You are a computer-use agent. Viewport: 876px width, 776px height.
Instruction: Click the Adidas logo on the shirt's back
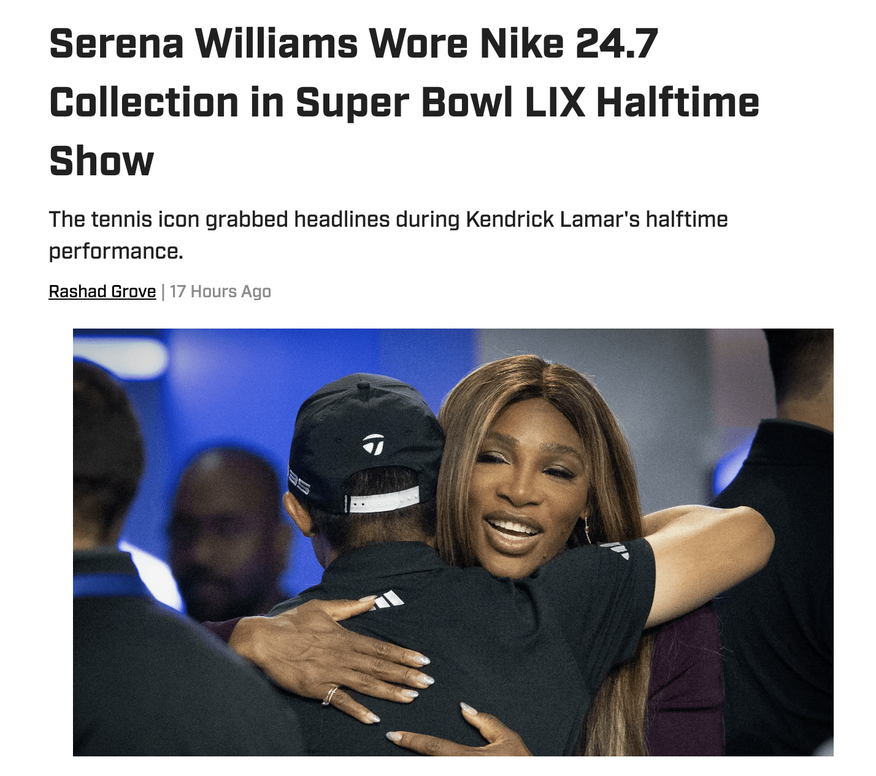click(386, 599)
